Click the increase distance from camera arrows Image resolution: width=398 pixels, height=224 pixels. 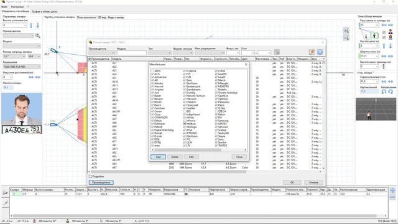391,25
